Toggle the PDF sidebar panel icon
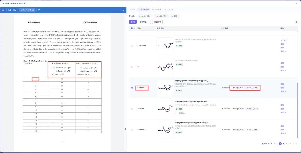This screenshot has width=301, height=153. click(9, 10)
